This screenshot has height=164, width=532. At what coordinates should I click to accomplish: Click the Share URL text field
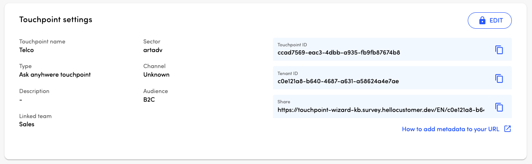point(381,110)
